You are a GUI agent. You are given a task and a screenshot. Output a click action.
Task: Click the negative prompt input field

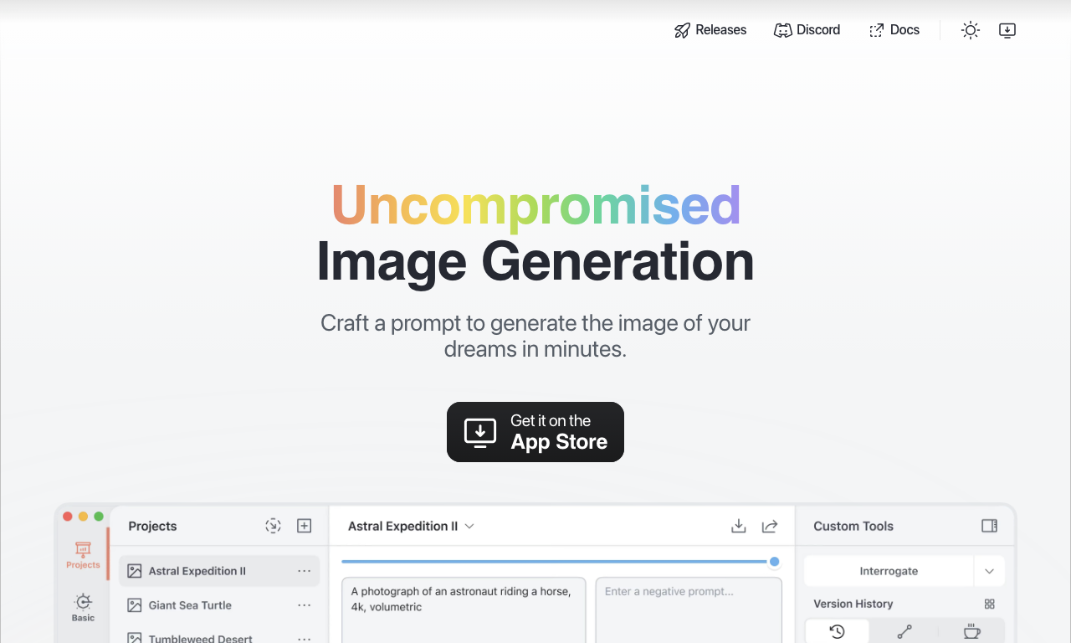point(689,610)
